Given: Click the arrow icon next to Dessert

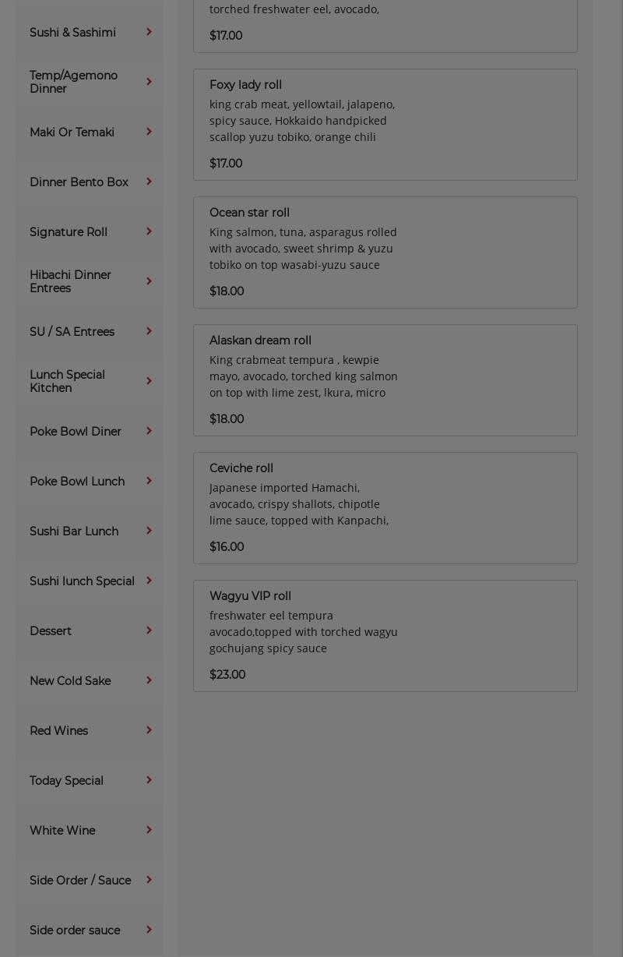Looking at the screenshot, I should (x=149, y=630).
